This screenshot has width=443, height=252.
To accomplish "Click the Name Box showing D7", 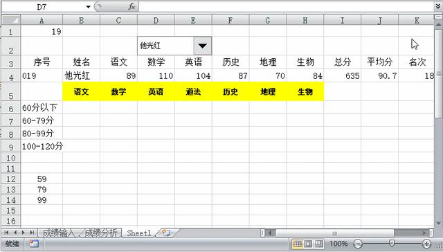I will (x=42, y=7).
